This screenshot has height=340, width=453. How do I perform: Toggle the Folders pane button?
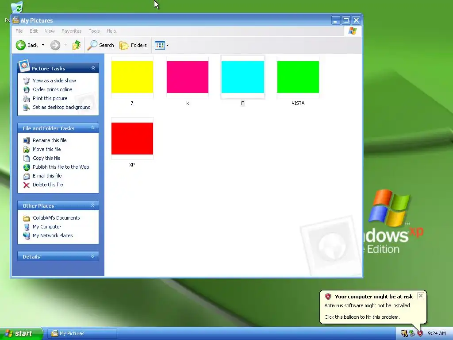133,45
